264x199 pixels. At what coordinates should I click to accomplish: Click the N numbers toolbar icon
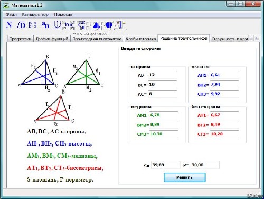(x=9, y=25)
